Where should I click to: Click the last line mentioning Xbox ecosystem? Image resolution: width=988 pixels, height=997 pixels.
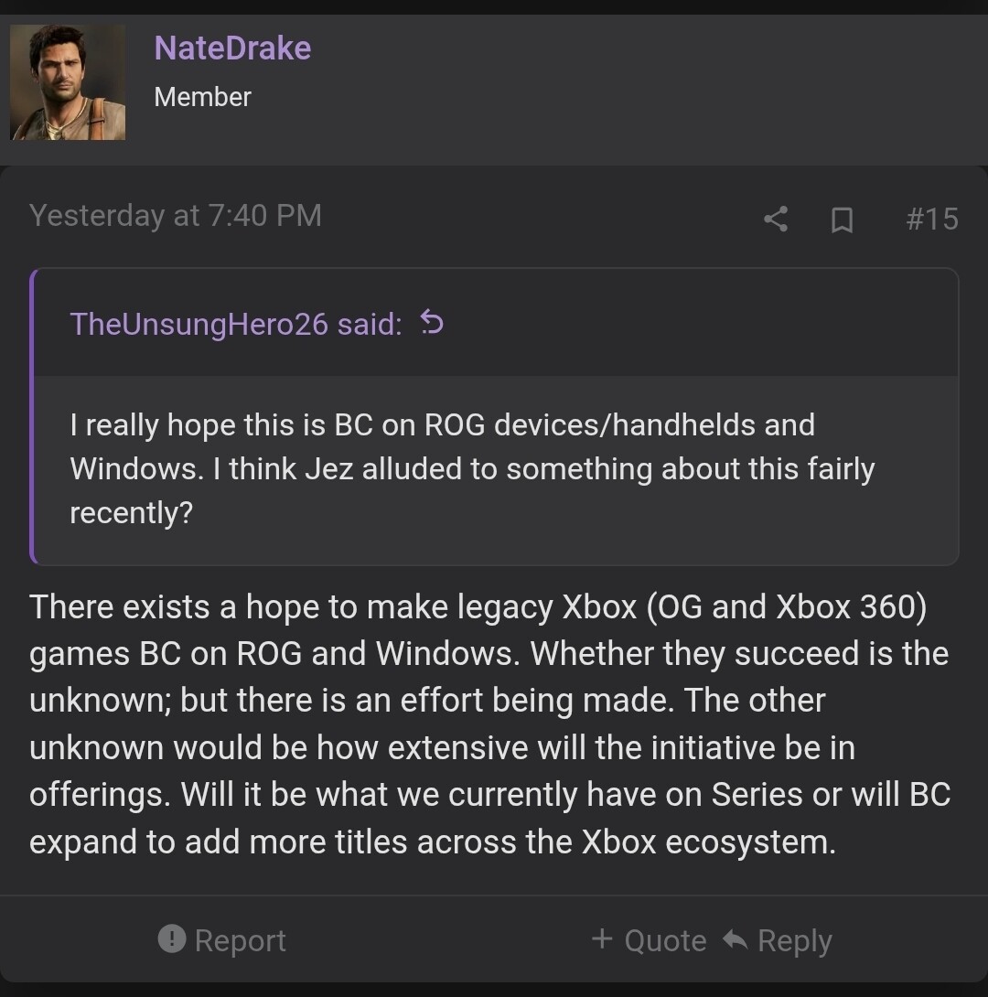(432, 842)
